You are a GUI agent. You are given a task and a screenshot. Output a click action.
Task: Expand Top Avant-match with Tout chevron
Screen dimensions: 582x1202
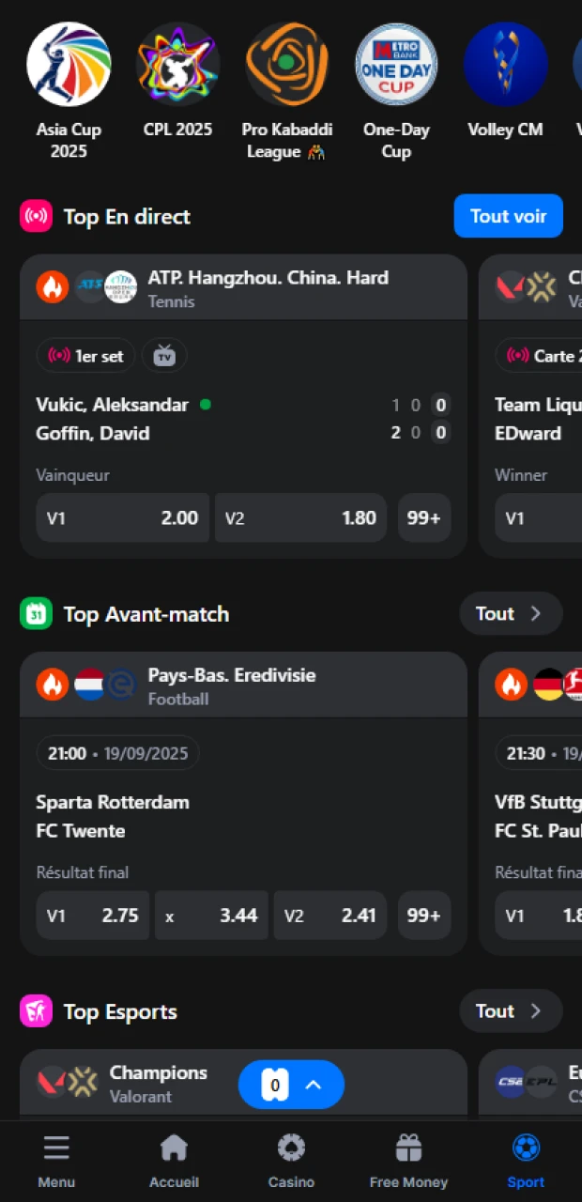click(x=511, y=614)
